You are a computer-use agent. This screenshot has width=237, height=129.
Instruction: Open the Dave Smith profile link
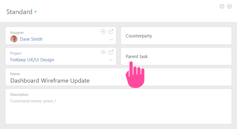pos(31,39)
